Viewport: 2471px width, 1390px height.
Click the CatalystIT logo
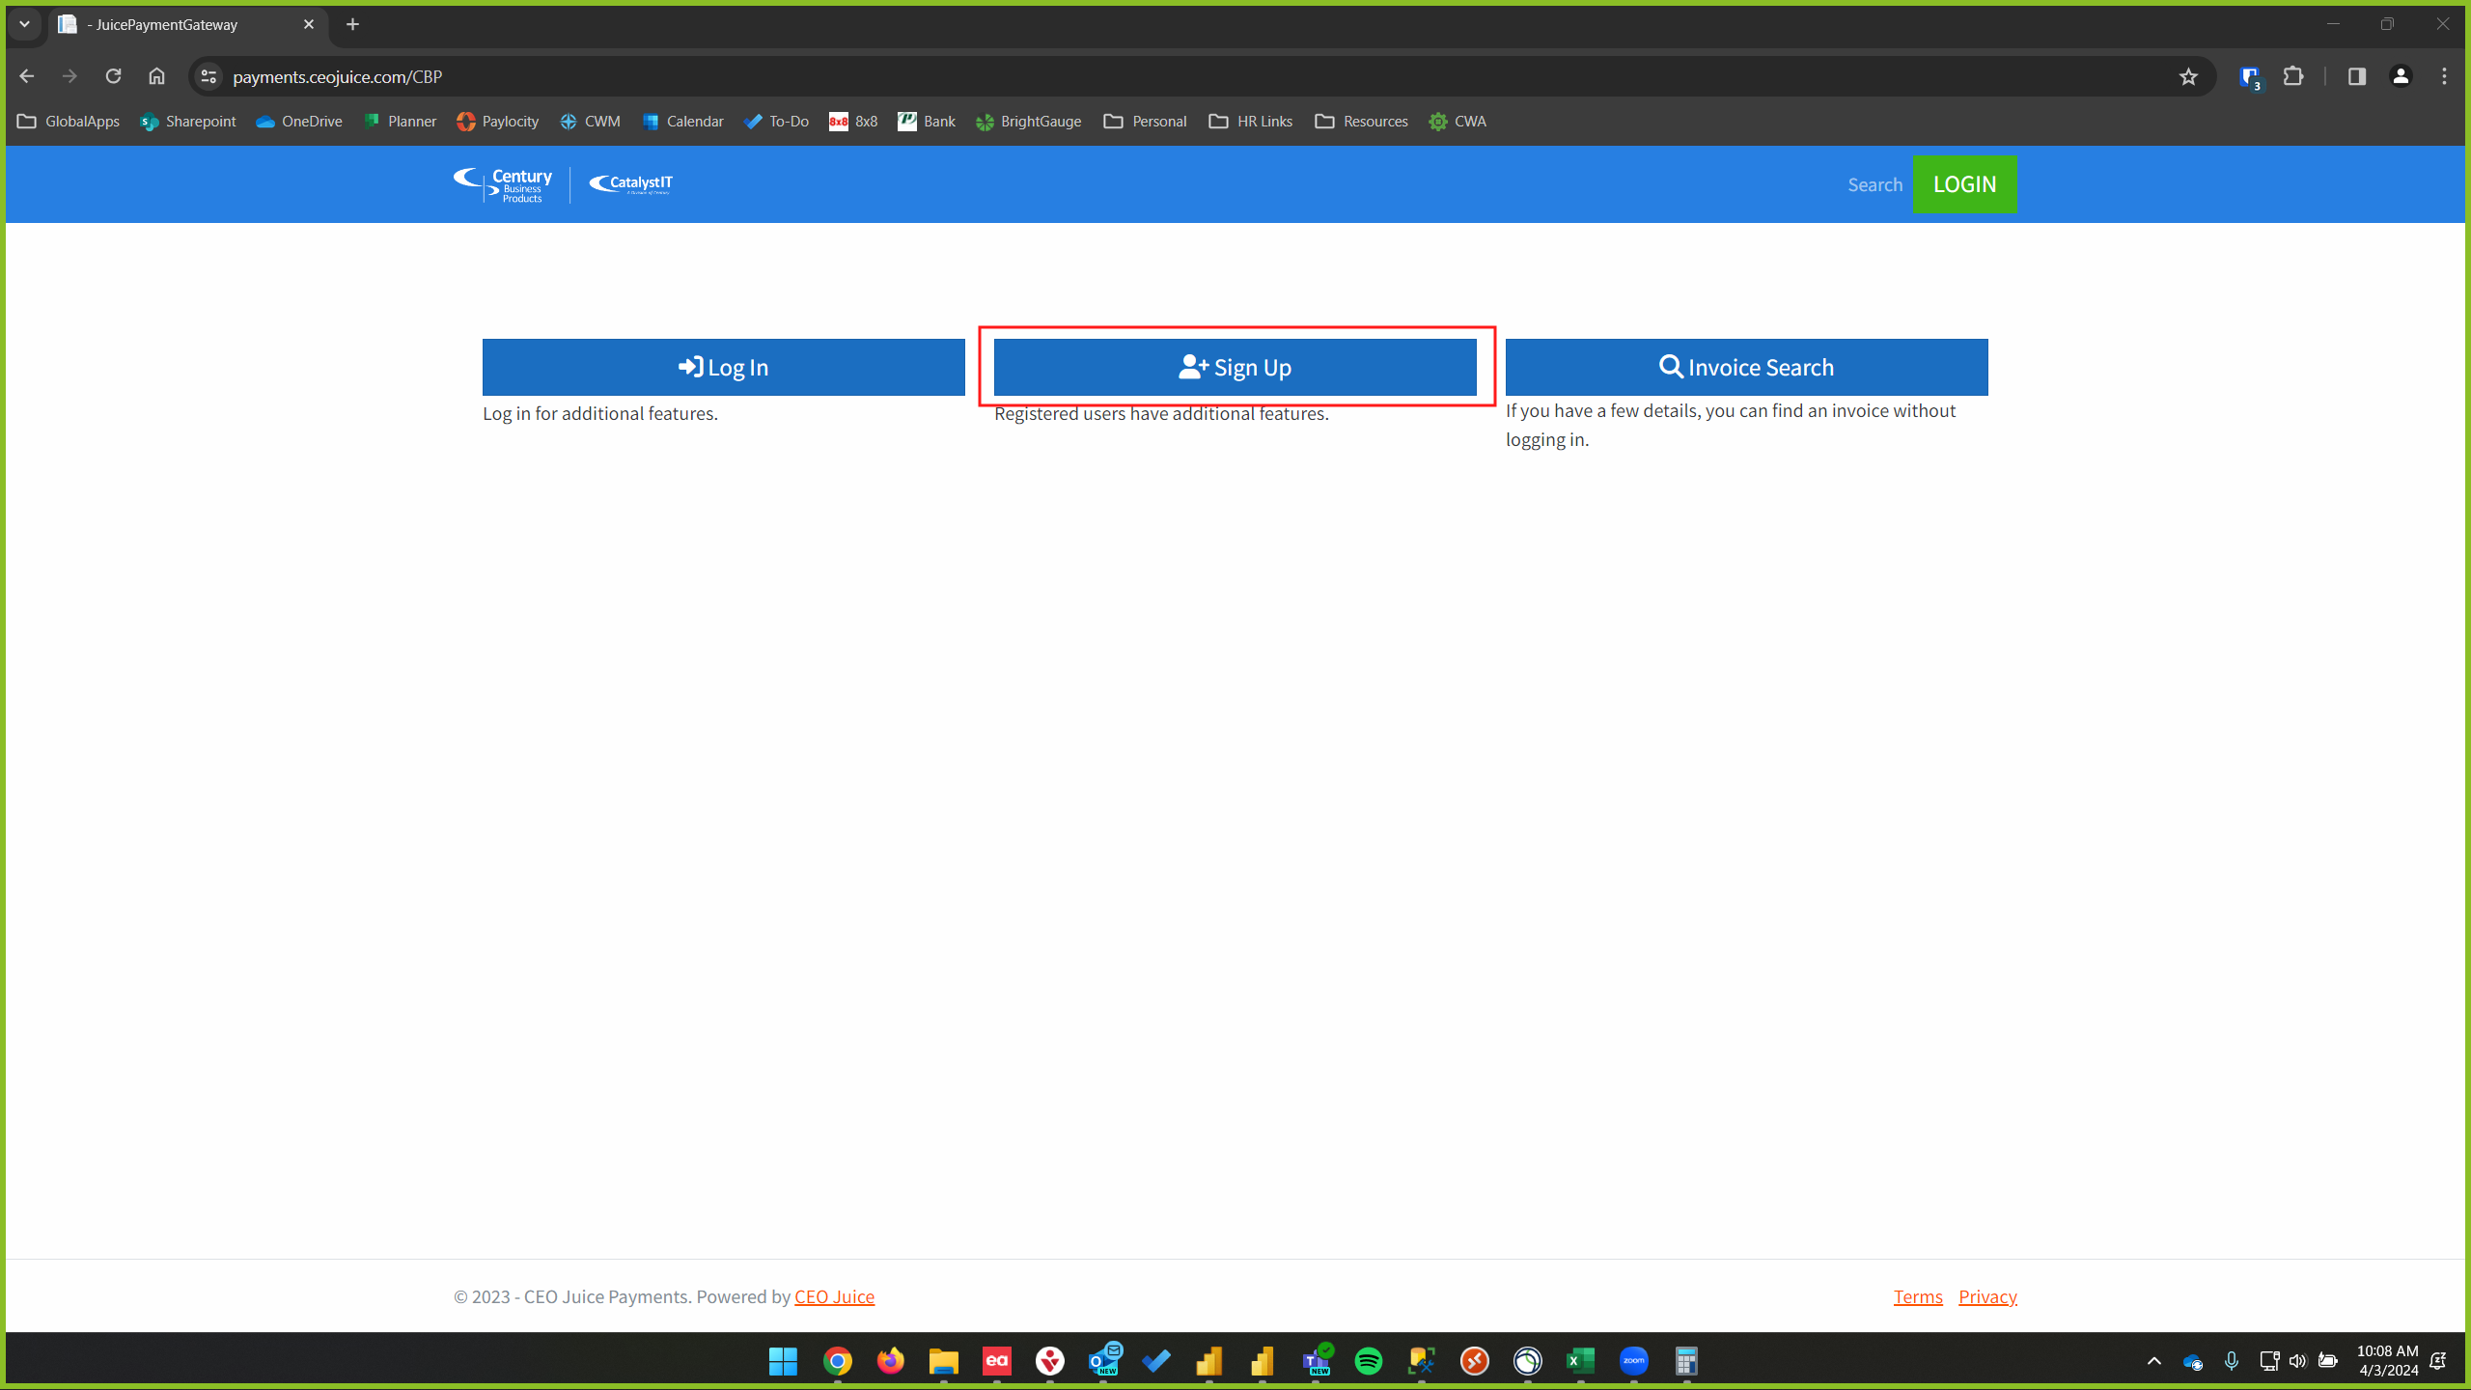point(631,184)
